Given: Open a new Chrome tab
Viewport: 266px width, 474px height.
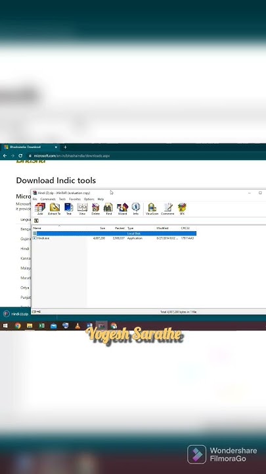Looking at the screenshot, I should coord(65,147).
